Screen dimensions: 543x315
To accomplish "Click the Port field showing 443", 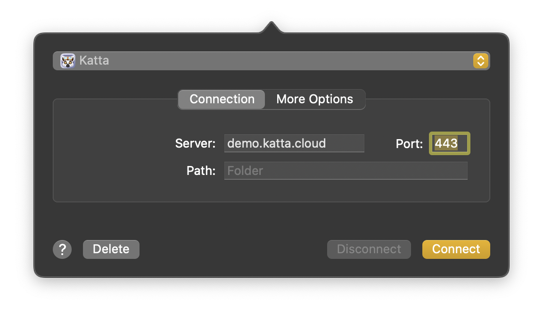I will pos(450,143).
